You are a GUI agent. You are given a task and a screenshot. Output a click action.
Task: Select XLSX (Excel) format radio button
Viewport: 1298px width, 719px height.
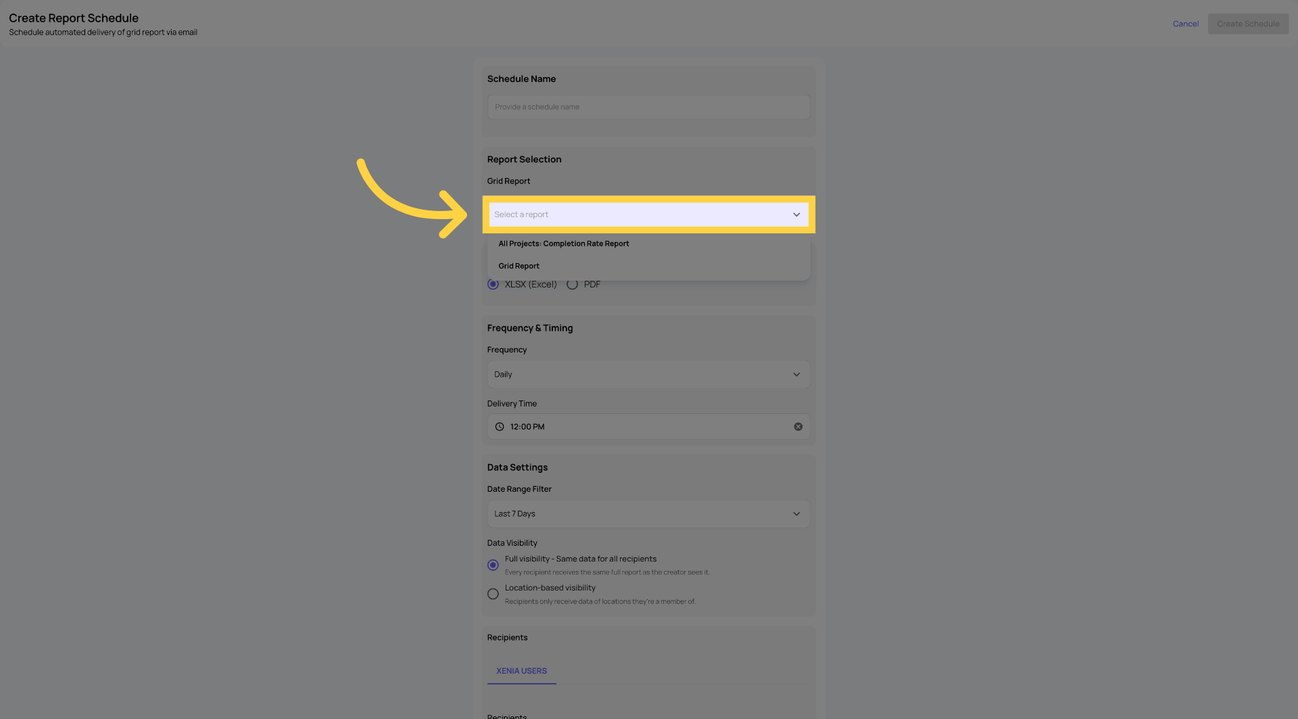493,284
